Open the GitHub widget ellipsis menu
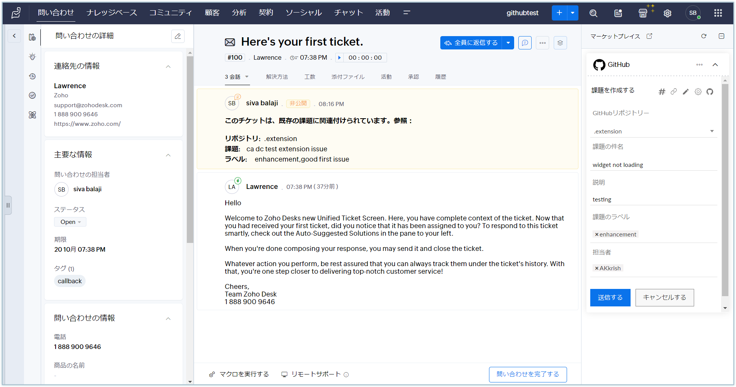Image resolution: width=736 pixels, height=387 pixels. click(x=699, y=65)
